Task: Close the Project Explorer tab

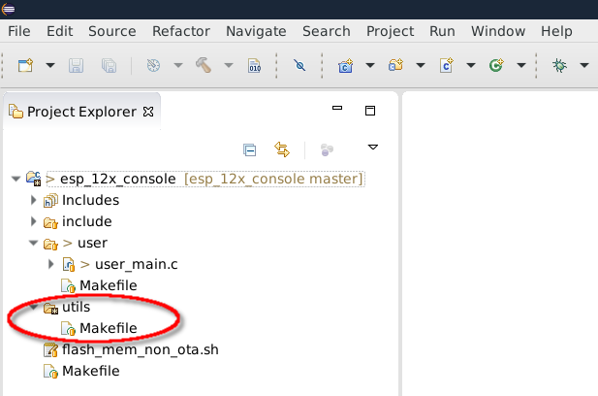Action: point(148,112)
